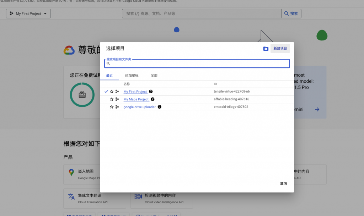Image resolution: width=364 pixels, height=216 pixels.
Task: Star the google drive uploader row
Action: 112,107
